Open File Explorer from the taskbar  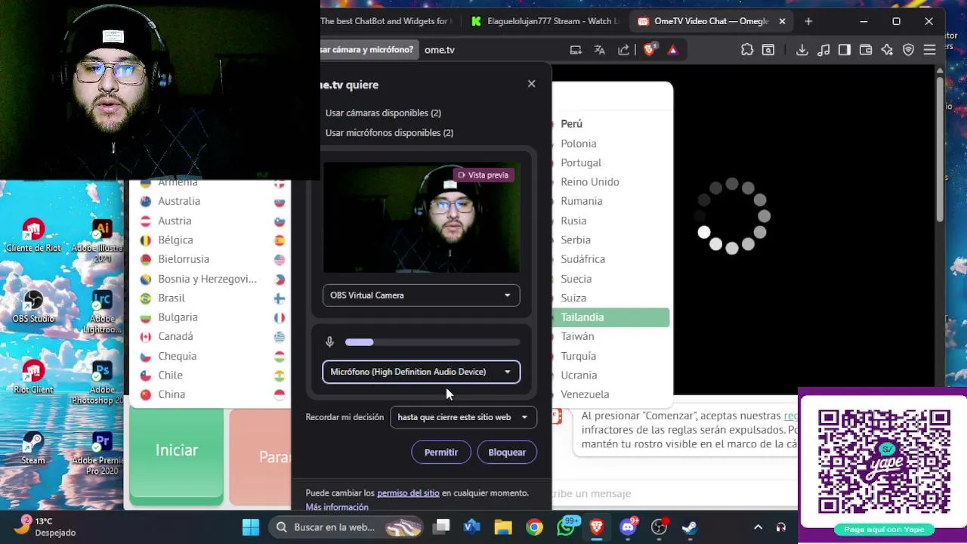click(502, 527)
